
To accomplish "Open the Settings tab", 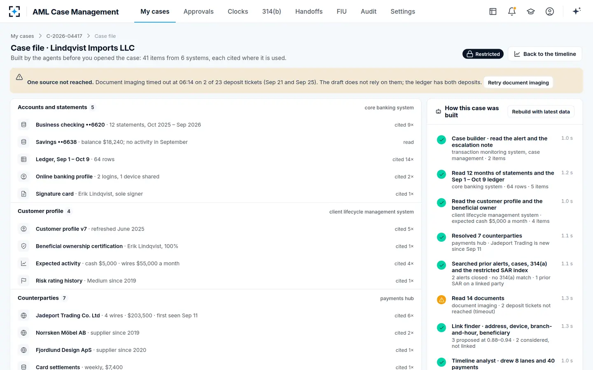I will (x=403, y=12).
